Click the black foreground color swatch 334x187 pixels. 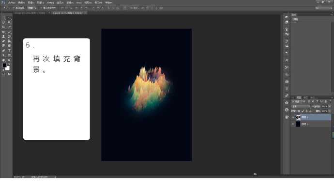[x=4, y=65]
